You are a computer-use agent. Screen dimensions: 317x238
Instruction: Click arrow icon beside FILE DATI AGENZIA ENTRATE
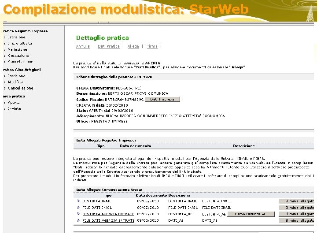coord(78,220)
